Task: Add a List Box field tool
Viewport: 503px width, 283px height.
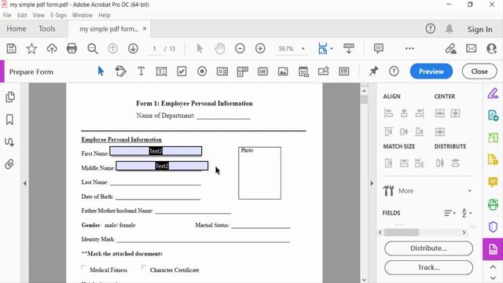Action: 222,72
